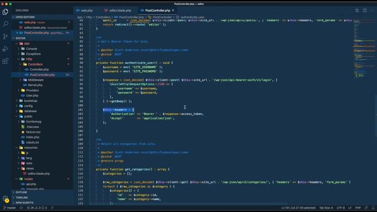Image resolution: width=377 pixels, height=212 pixels.
Task: Open errors and warnings status item
Action: [37, 208]
